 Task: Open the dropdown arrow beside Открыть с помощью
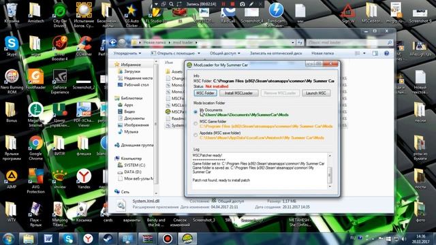[199, 53]
